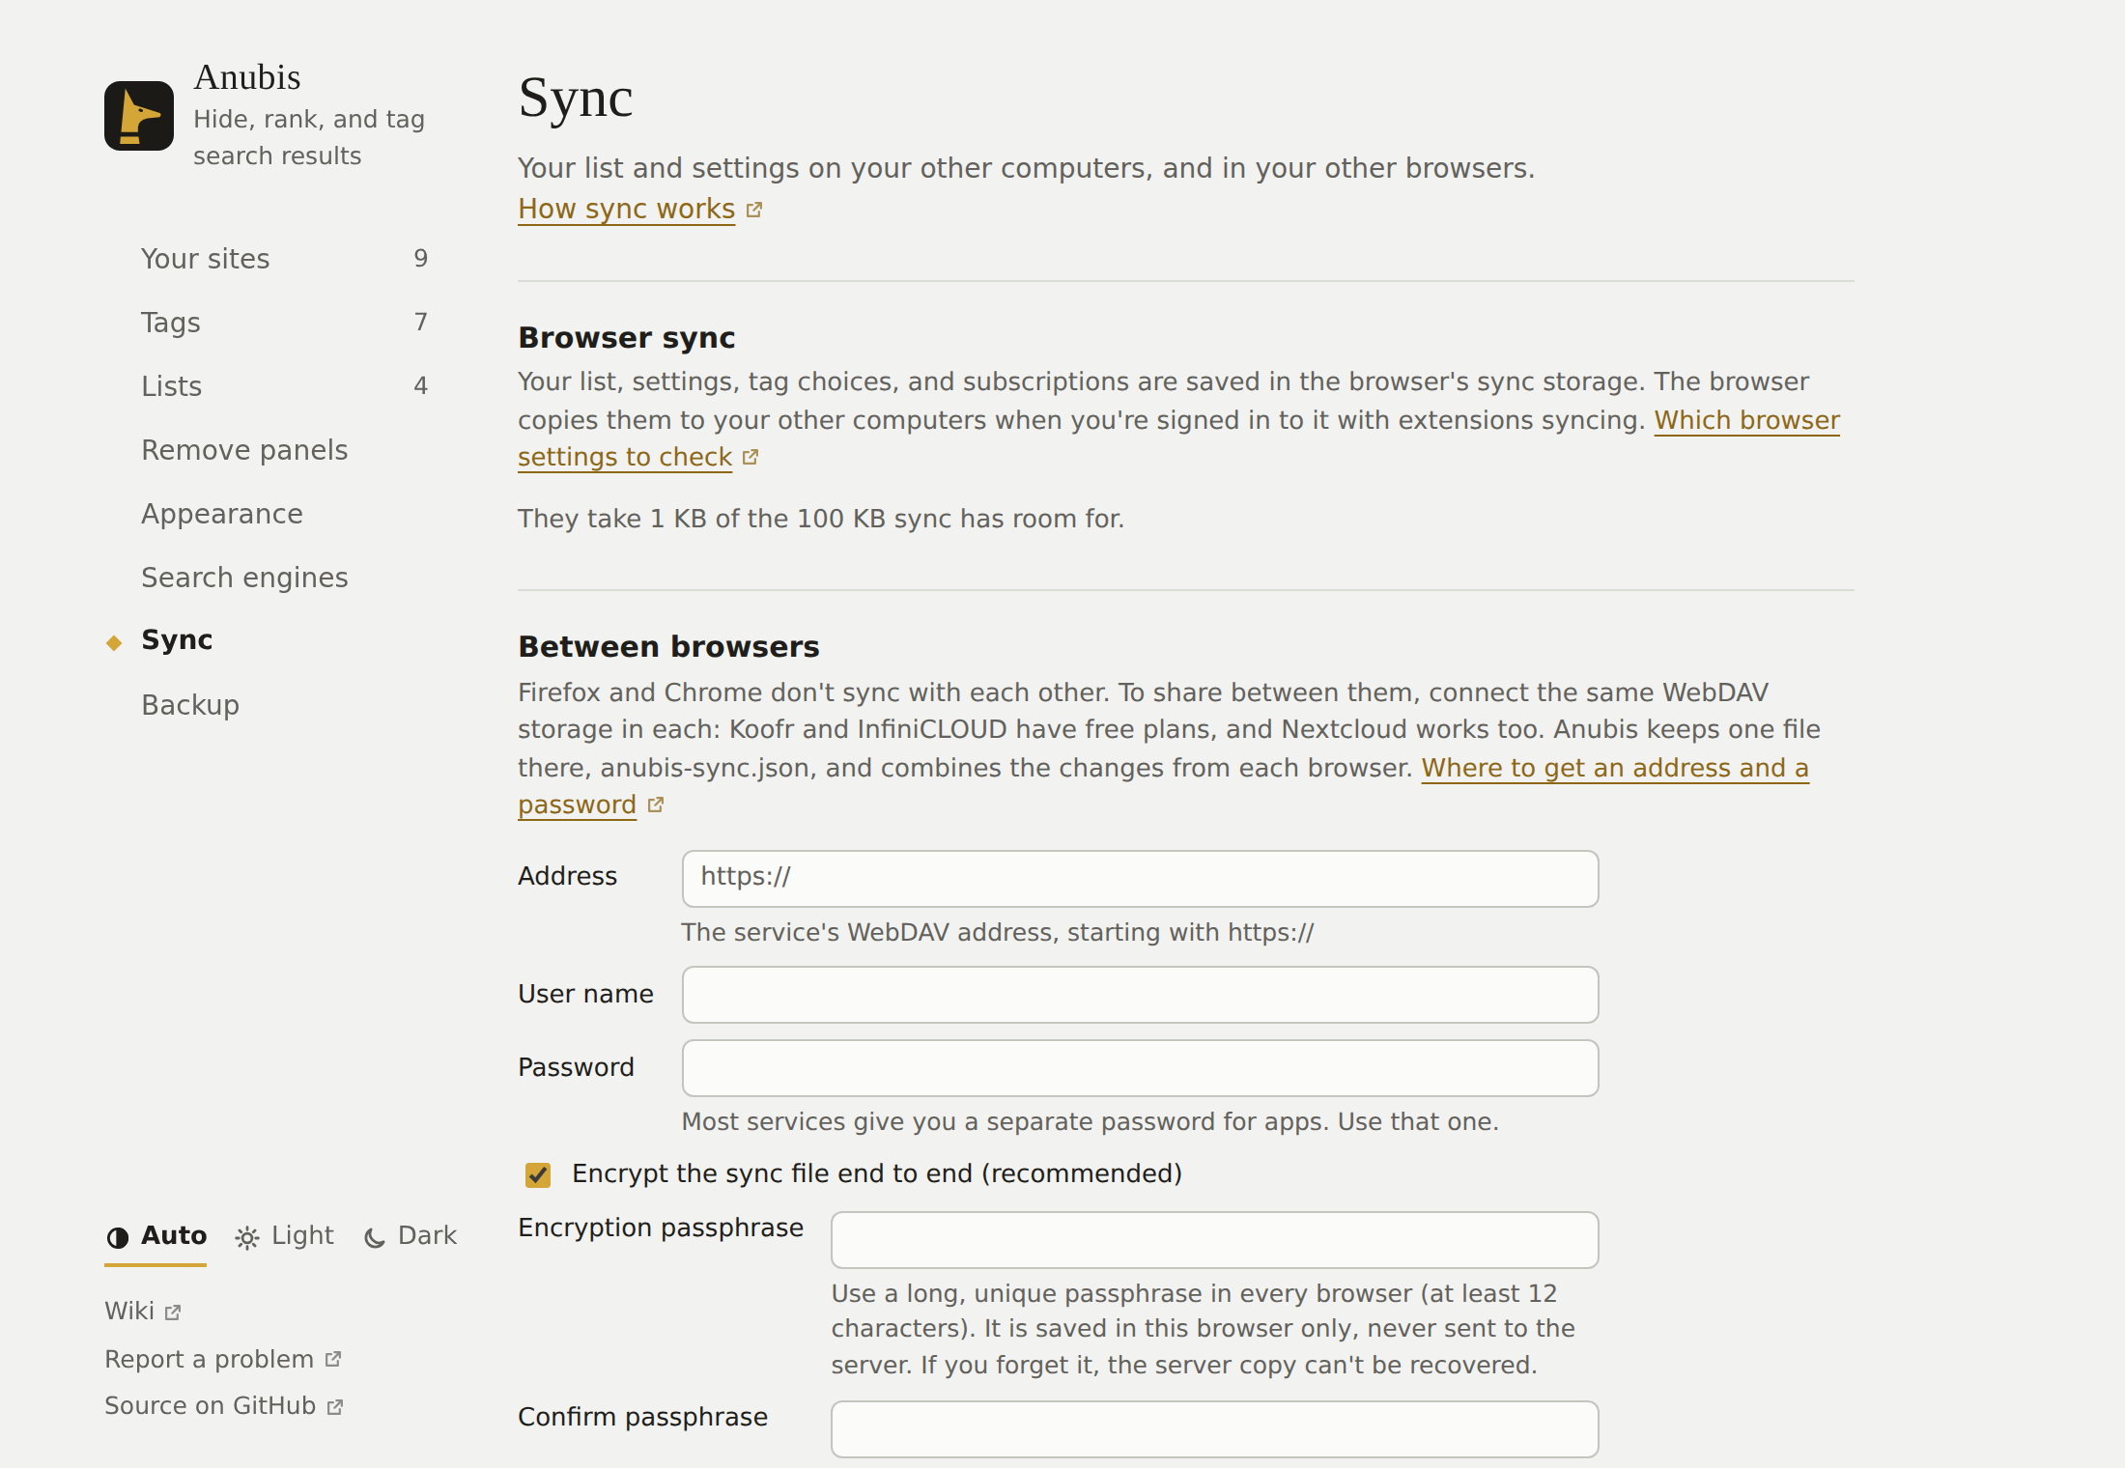Click the Sync page heading

pos(576,99)
